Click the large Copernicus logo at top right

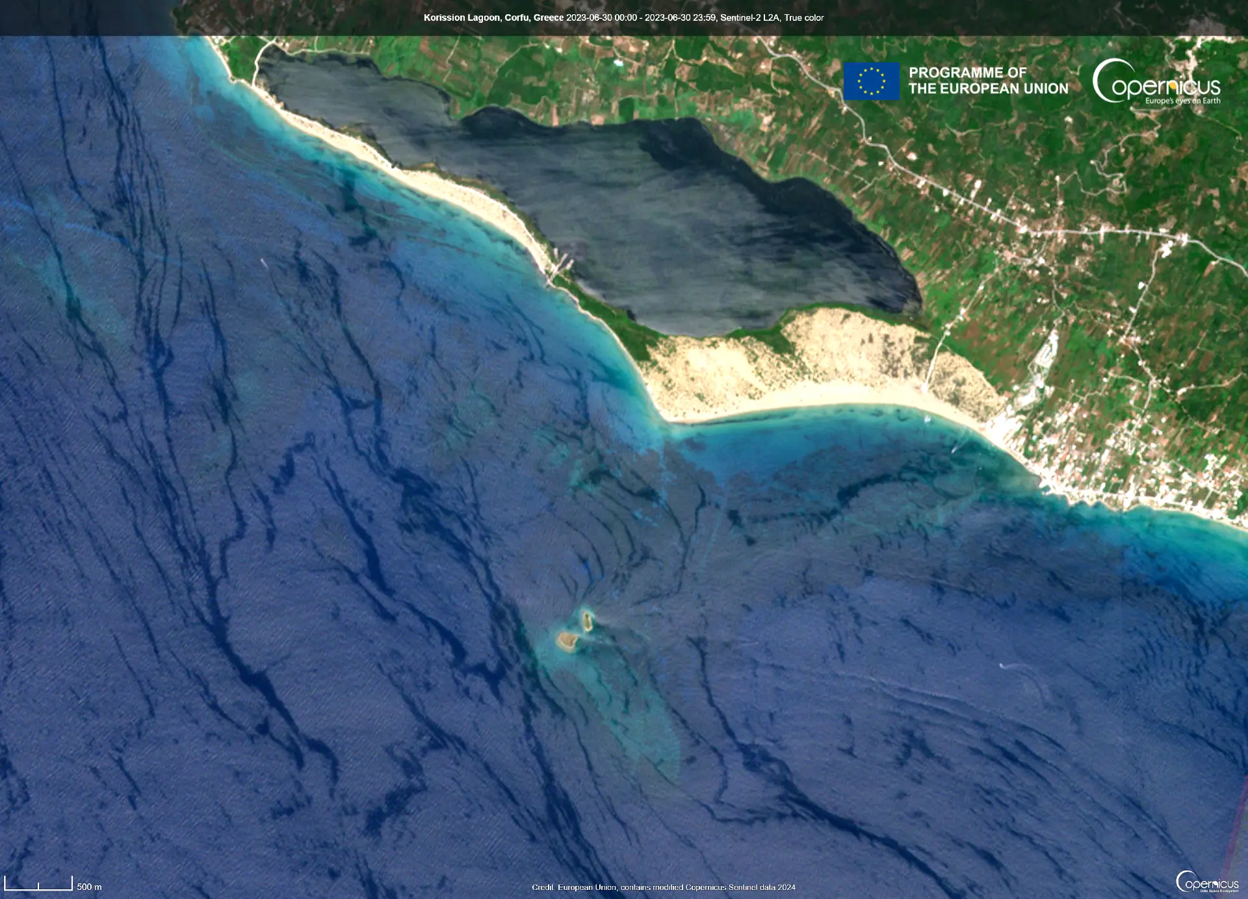pos(1156,82)
